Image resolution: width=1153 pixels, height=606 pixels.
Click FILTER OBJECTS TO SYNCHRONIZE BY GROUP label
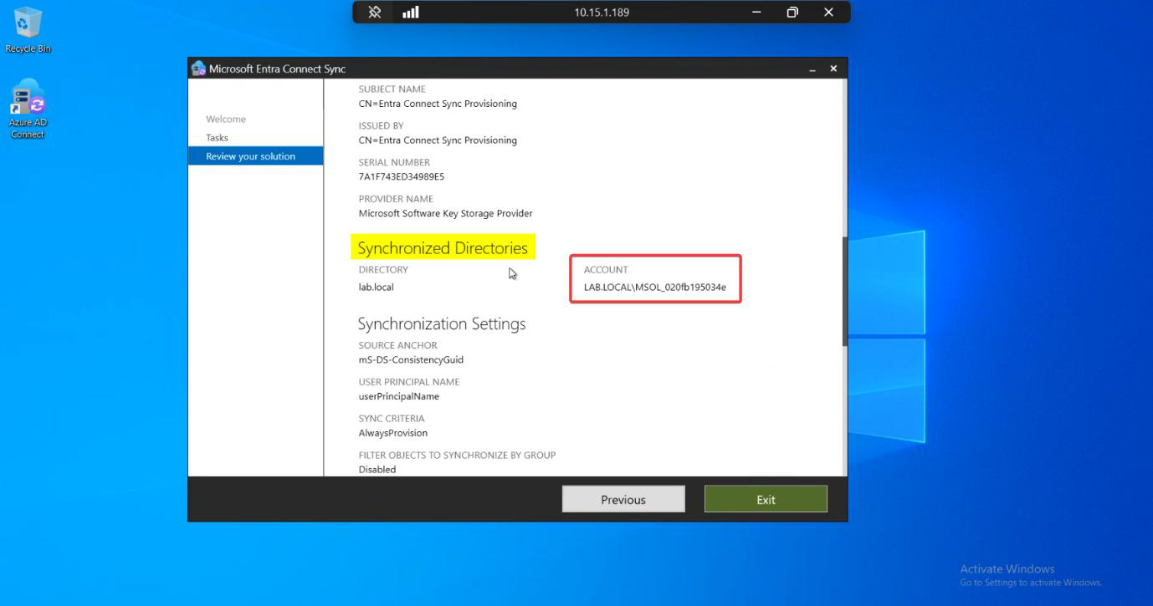click(x=457, y=456)
